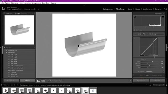168x94 pixels.
Task: Click the Lr logo identity plate
Action: [3, 9]
